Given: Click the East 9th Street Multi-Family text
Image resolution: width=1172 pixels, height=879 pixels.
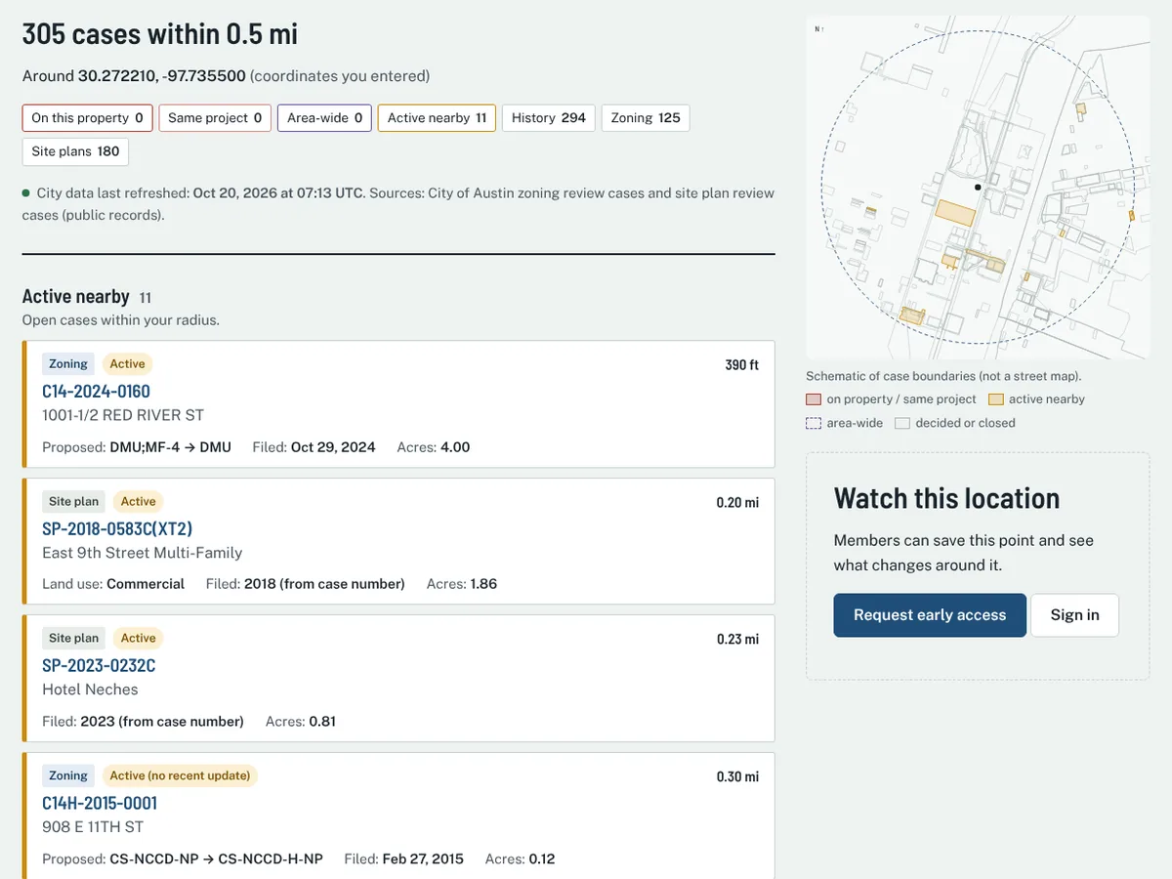Looking at the screenshot, I should point(142,553).
